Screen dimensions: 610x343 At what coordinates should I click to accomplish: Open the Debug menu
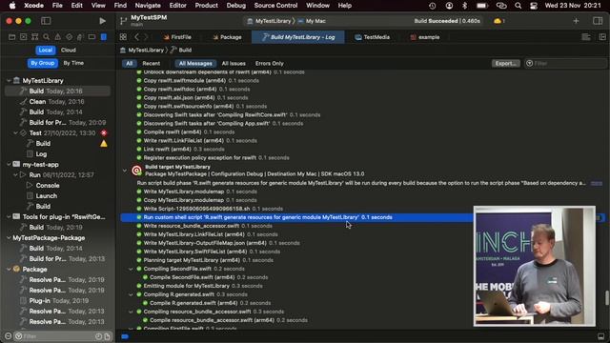(235, 6)
